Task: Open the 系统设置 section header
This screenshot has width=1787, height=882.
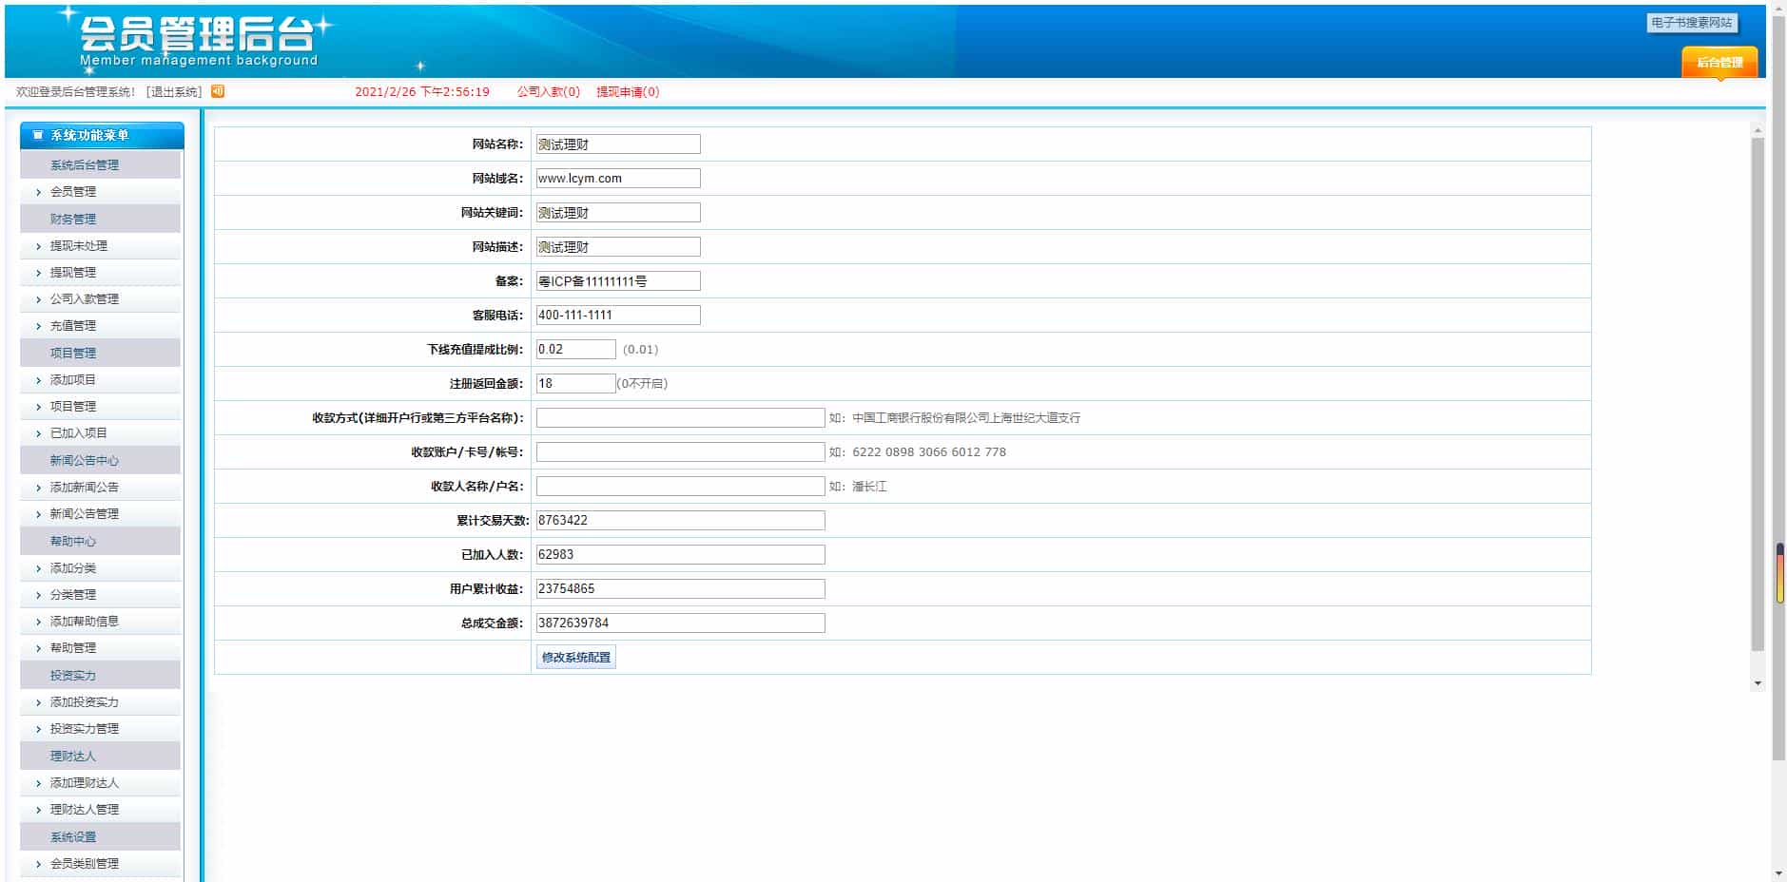Action: (x=72, y=836)
